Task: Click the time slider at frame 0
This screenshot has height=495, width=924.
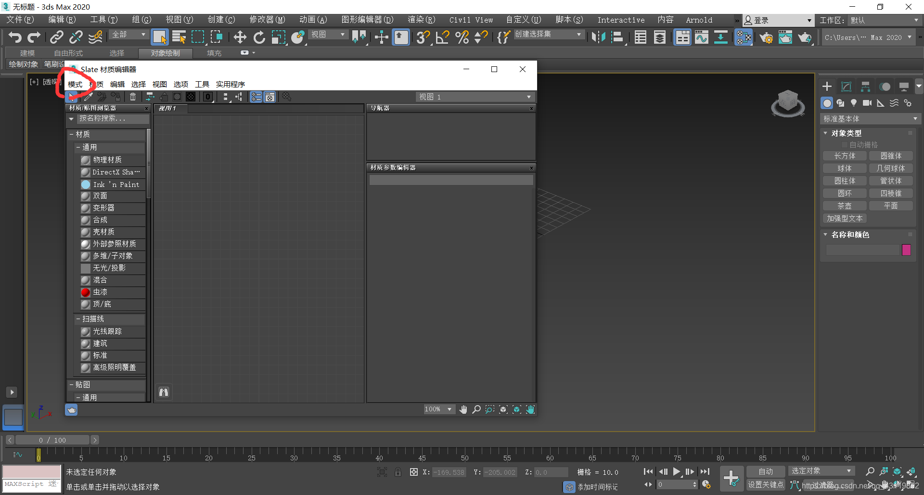Action: pyautogui.click(x=38, y=454)
